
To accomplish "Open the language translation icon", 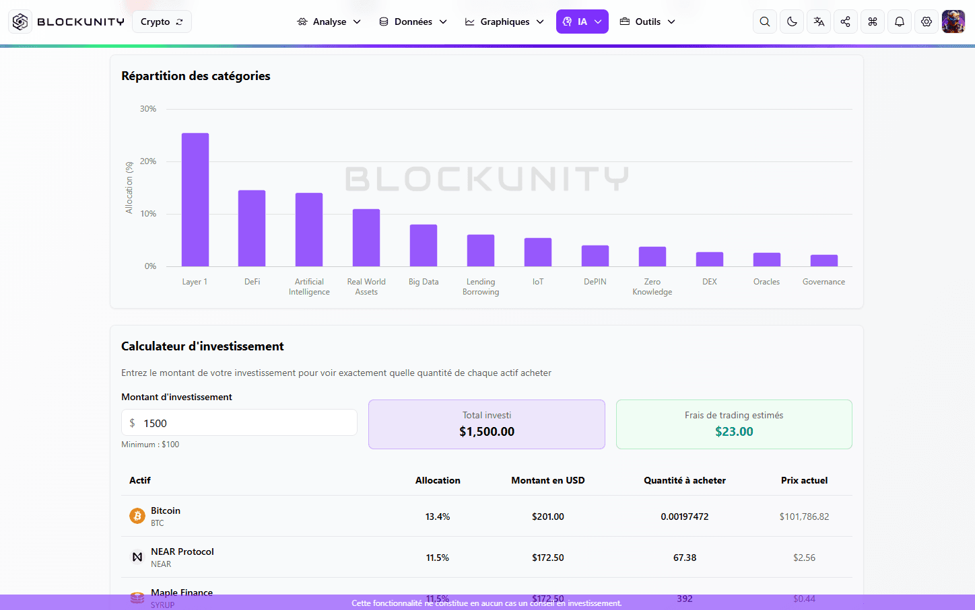I will tap(819, 22).
